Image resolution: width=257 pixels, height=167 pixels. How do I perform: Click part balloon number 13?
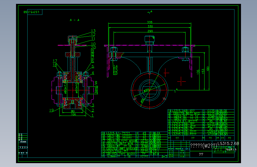point(93,31)
